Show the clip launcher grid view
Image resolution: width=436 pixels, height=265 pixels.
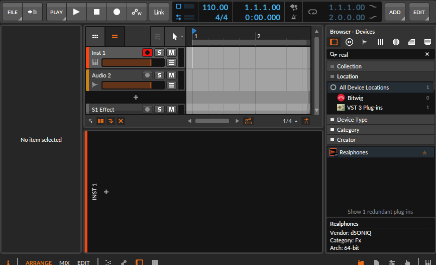95,37
